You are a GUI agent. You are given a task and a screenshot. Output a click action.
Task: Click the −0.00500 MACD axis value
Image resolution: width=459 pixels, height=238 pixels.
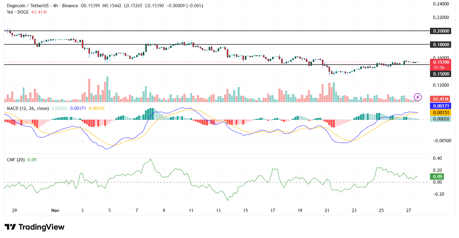click(442, 141)
